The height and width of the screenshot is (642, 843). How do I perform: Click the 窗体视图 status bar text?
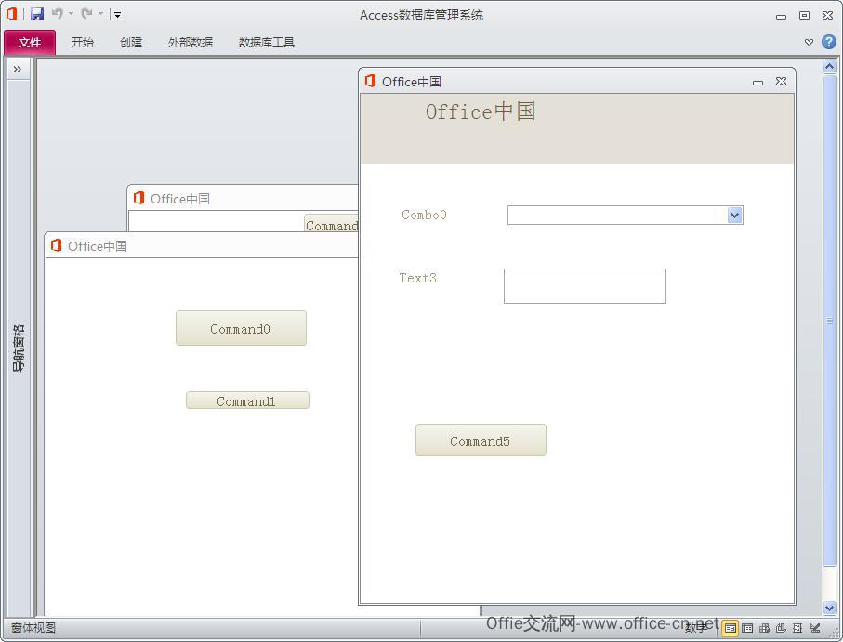pyautogui.click(x=33, y=627)
